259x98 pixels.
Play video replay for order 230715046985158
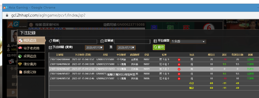tap(179, 79)
